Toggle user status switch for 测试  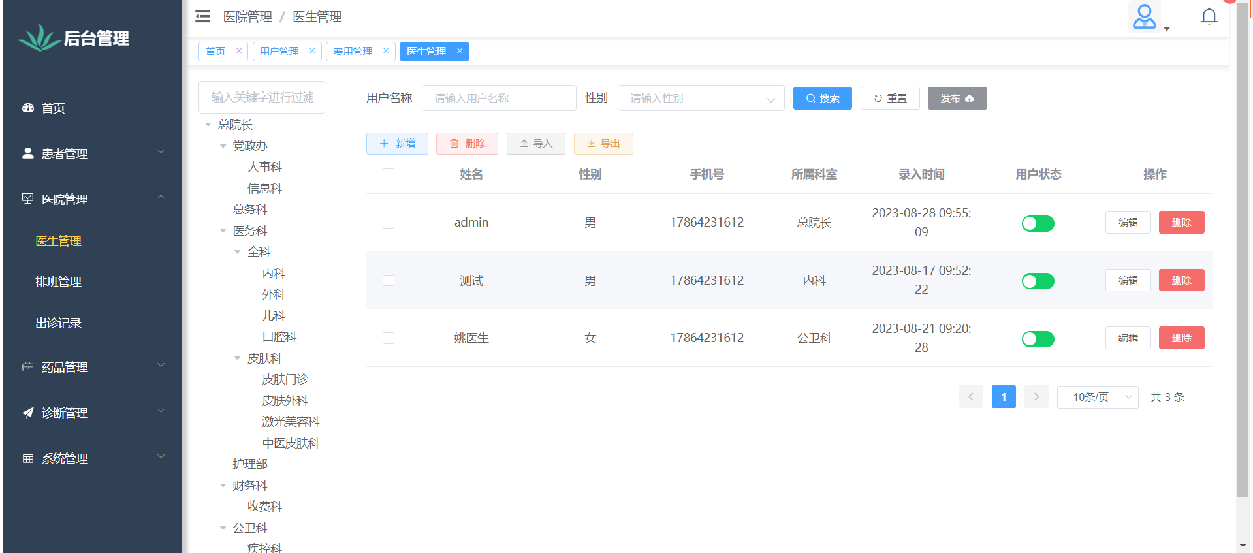click(x=1038, y=281)
